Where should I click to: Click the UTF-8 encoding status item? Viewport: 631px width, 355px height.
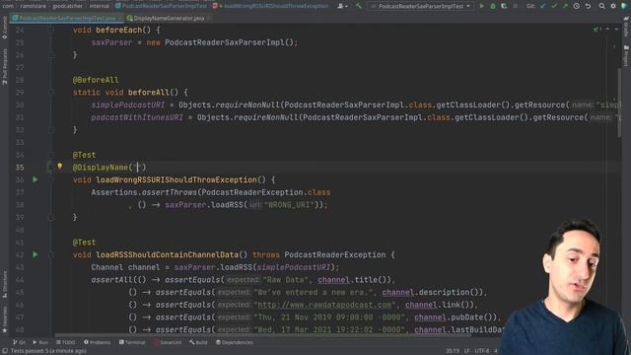[482, 351]
